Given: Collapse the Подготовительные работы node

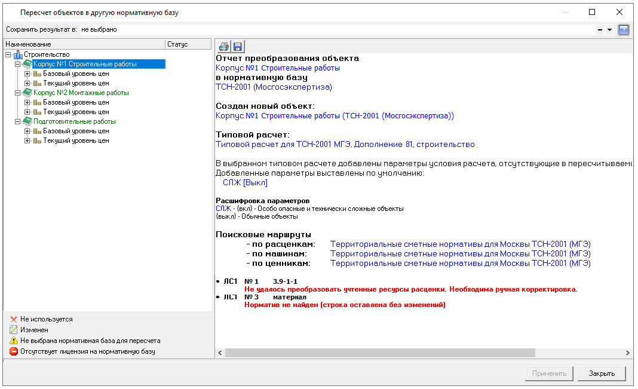Looking at the screenshot, I should click(x=17, y=122).
